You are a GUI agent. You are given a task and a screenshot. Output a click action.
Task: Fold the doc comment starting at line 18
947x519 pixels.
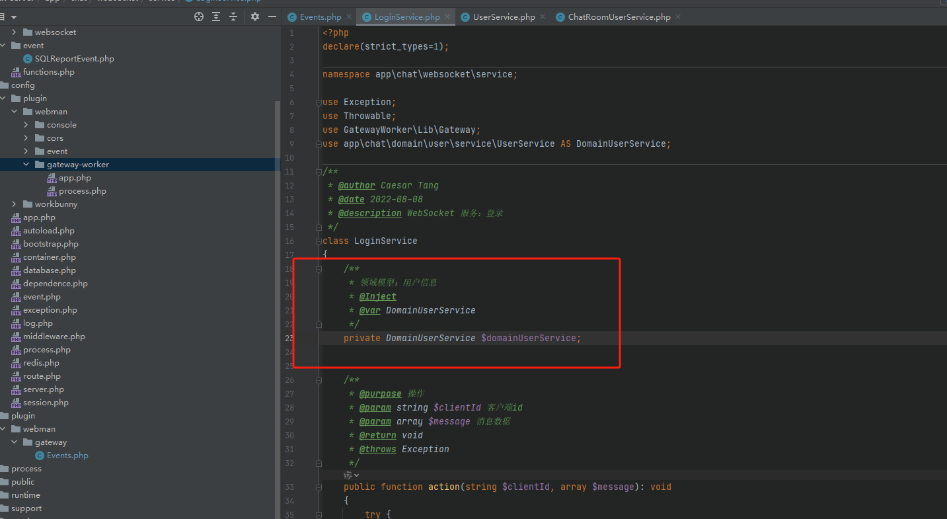(319, 269)
